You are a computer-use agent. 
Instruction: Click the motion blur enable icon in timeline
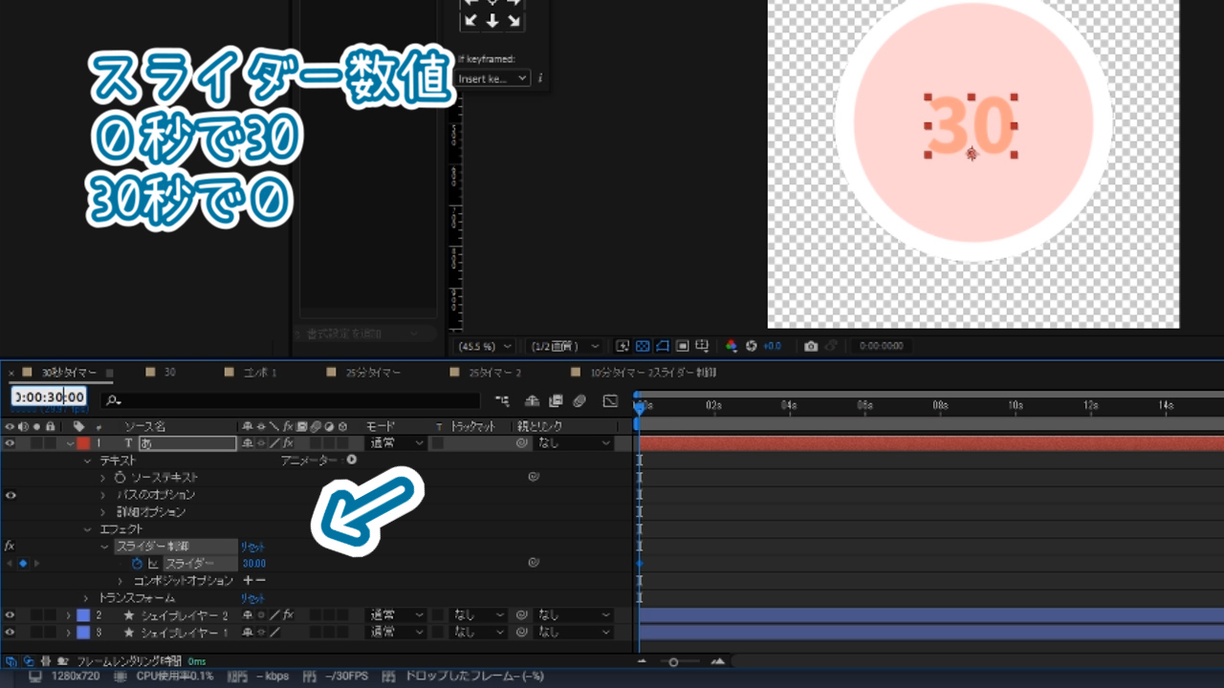(579, 401)
